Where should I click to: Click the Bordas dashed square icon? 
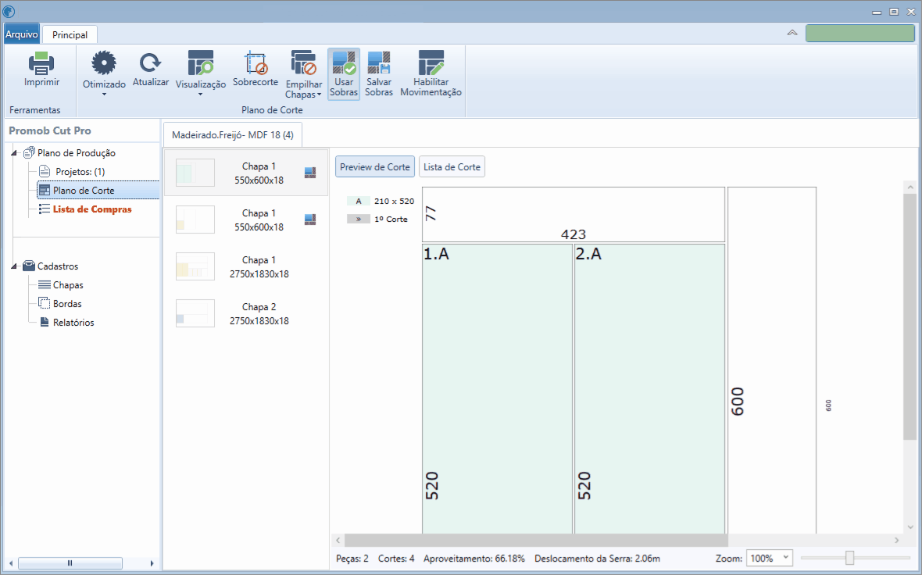pyautogui.click(x=44, y=303)
